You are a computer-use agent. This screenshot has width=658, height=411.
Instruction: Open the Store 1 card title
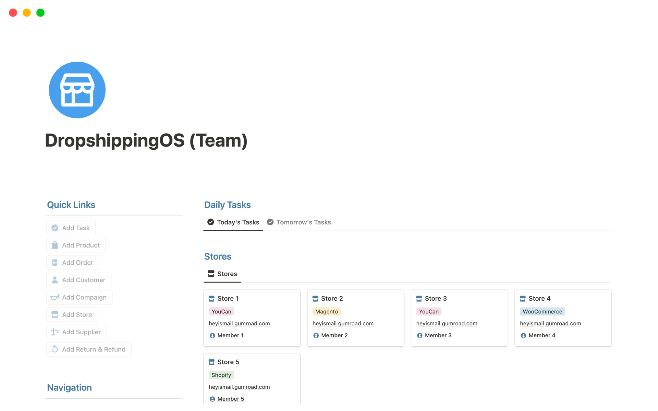[228, 299]
